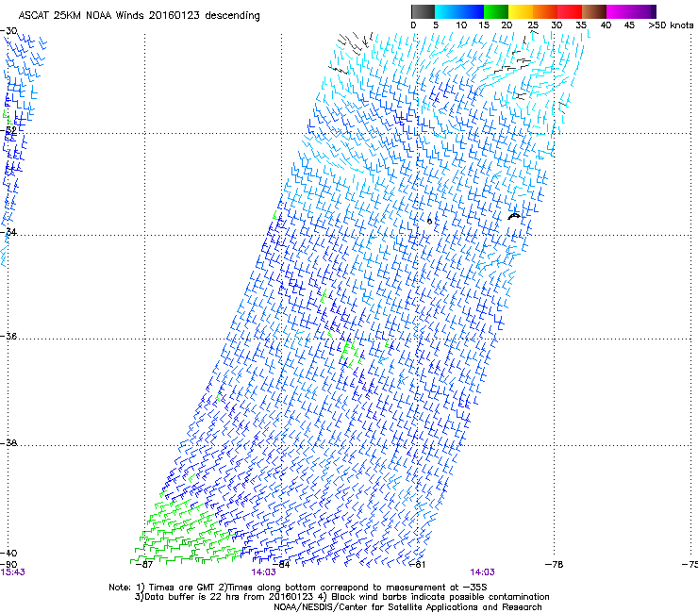Click the '-36' latitude label
The image size is (698, 613).
coord(8,336)
